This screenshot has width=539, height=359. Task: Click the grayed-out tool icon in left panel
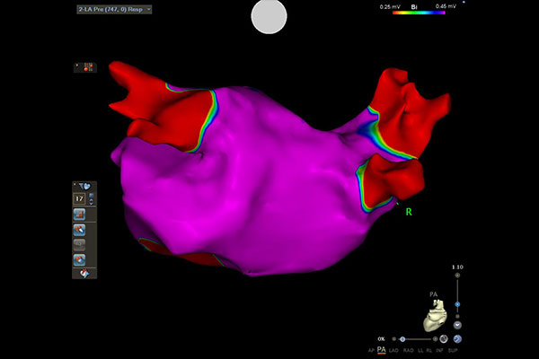click(79, 245)
